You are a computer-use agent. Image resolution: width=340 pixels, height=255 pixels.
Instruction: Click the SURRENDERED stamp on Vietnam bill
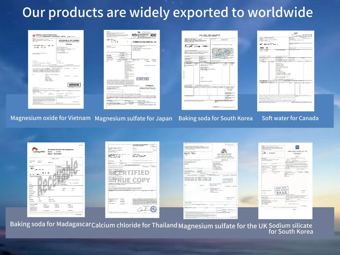74,85
